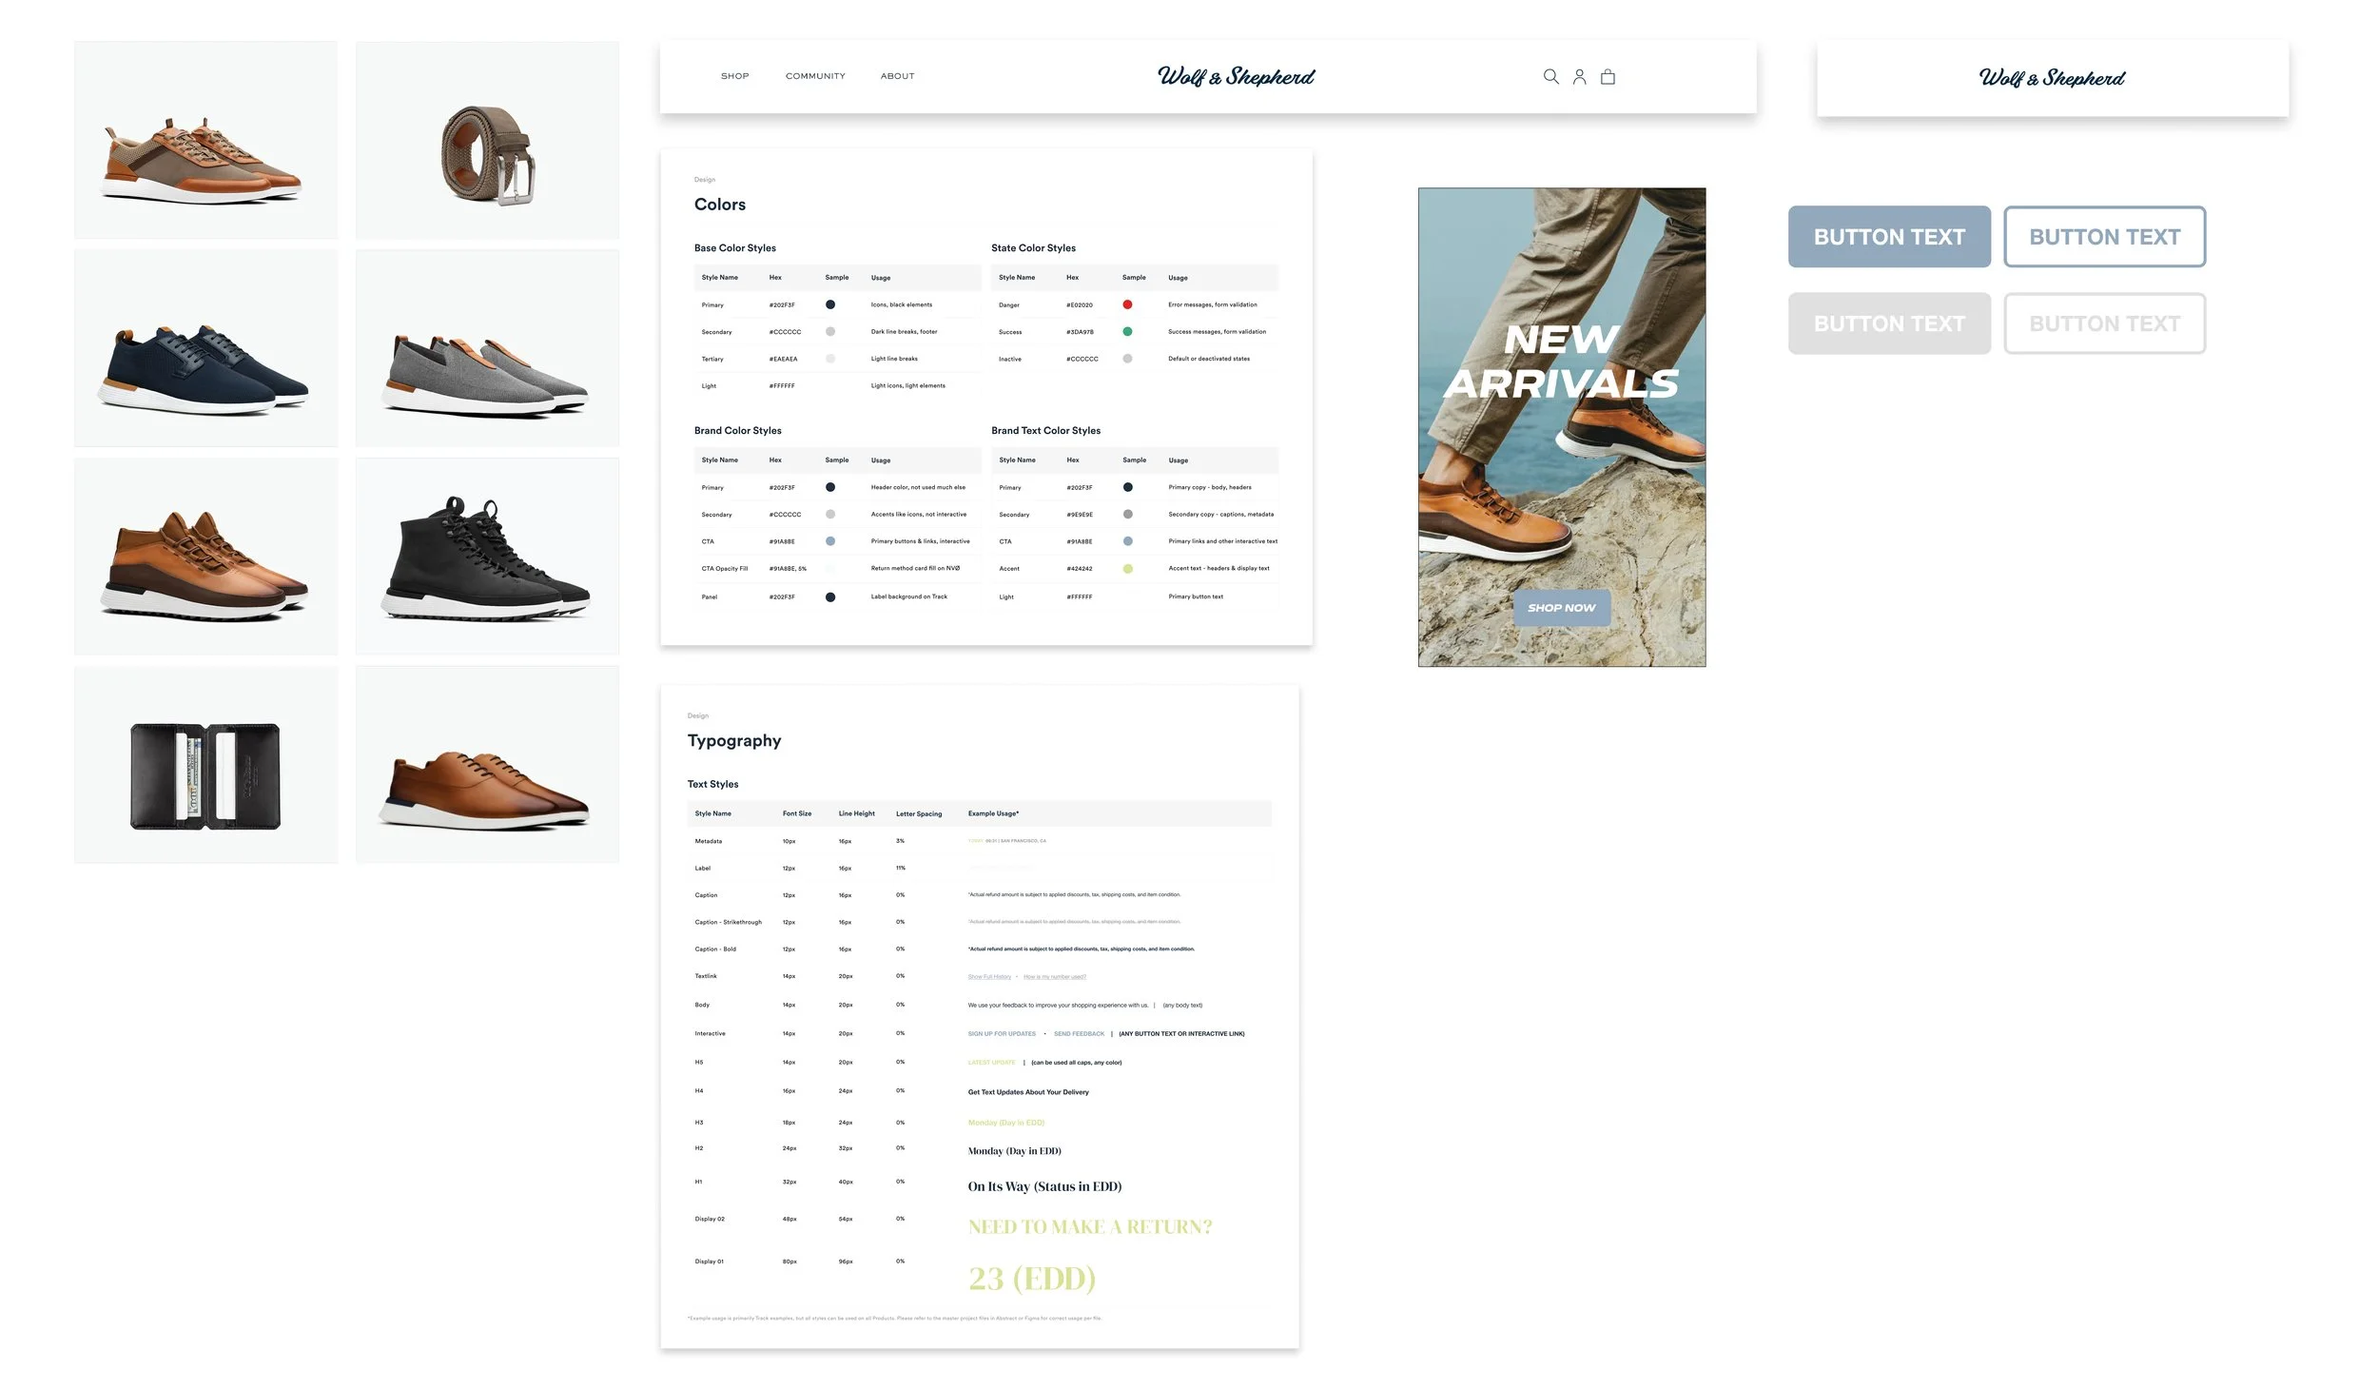Open the user account icon
The width and height of the screenshot is (2378, 1389).
click(x=1579, y=77)
